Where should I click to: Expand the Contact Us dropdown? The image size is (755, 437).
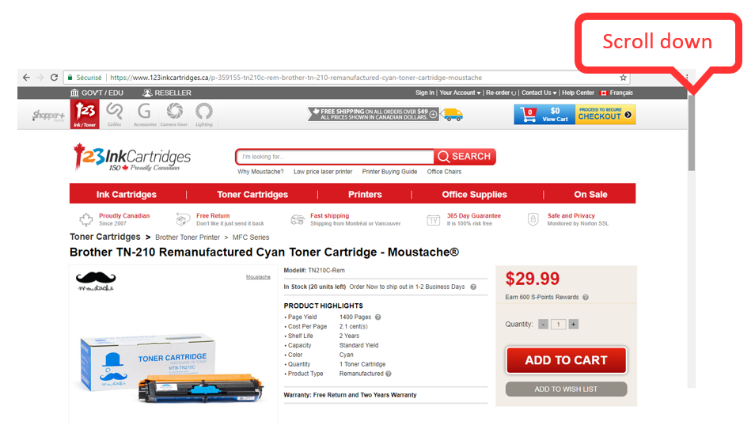[x=539, y=93]
